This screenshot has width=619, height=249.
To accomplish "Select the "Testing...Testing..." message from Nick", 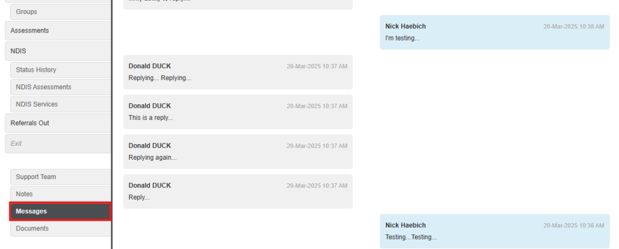I will (494, 232).
